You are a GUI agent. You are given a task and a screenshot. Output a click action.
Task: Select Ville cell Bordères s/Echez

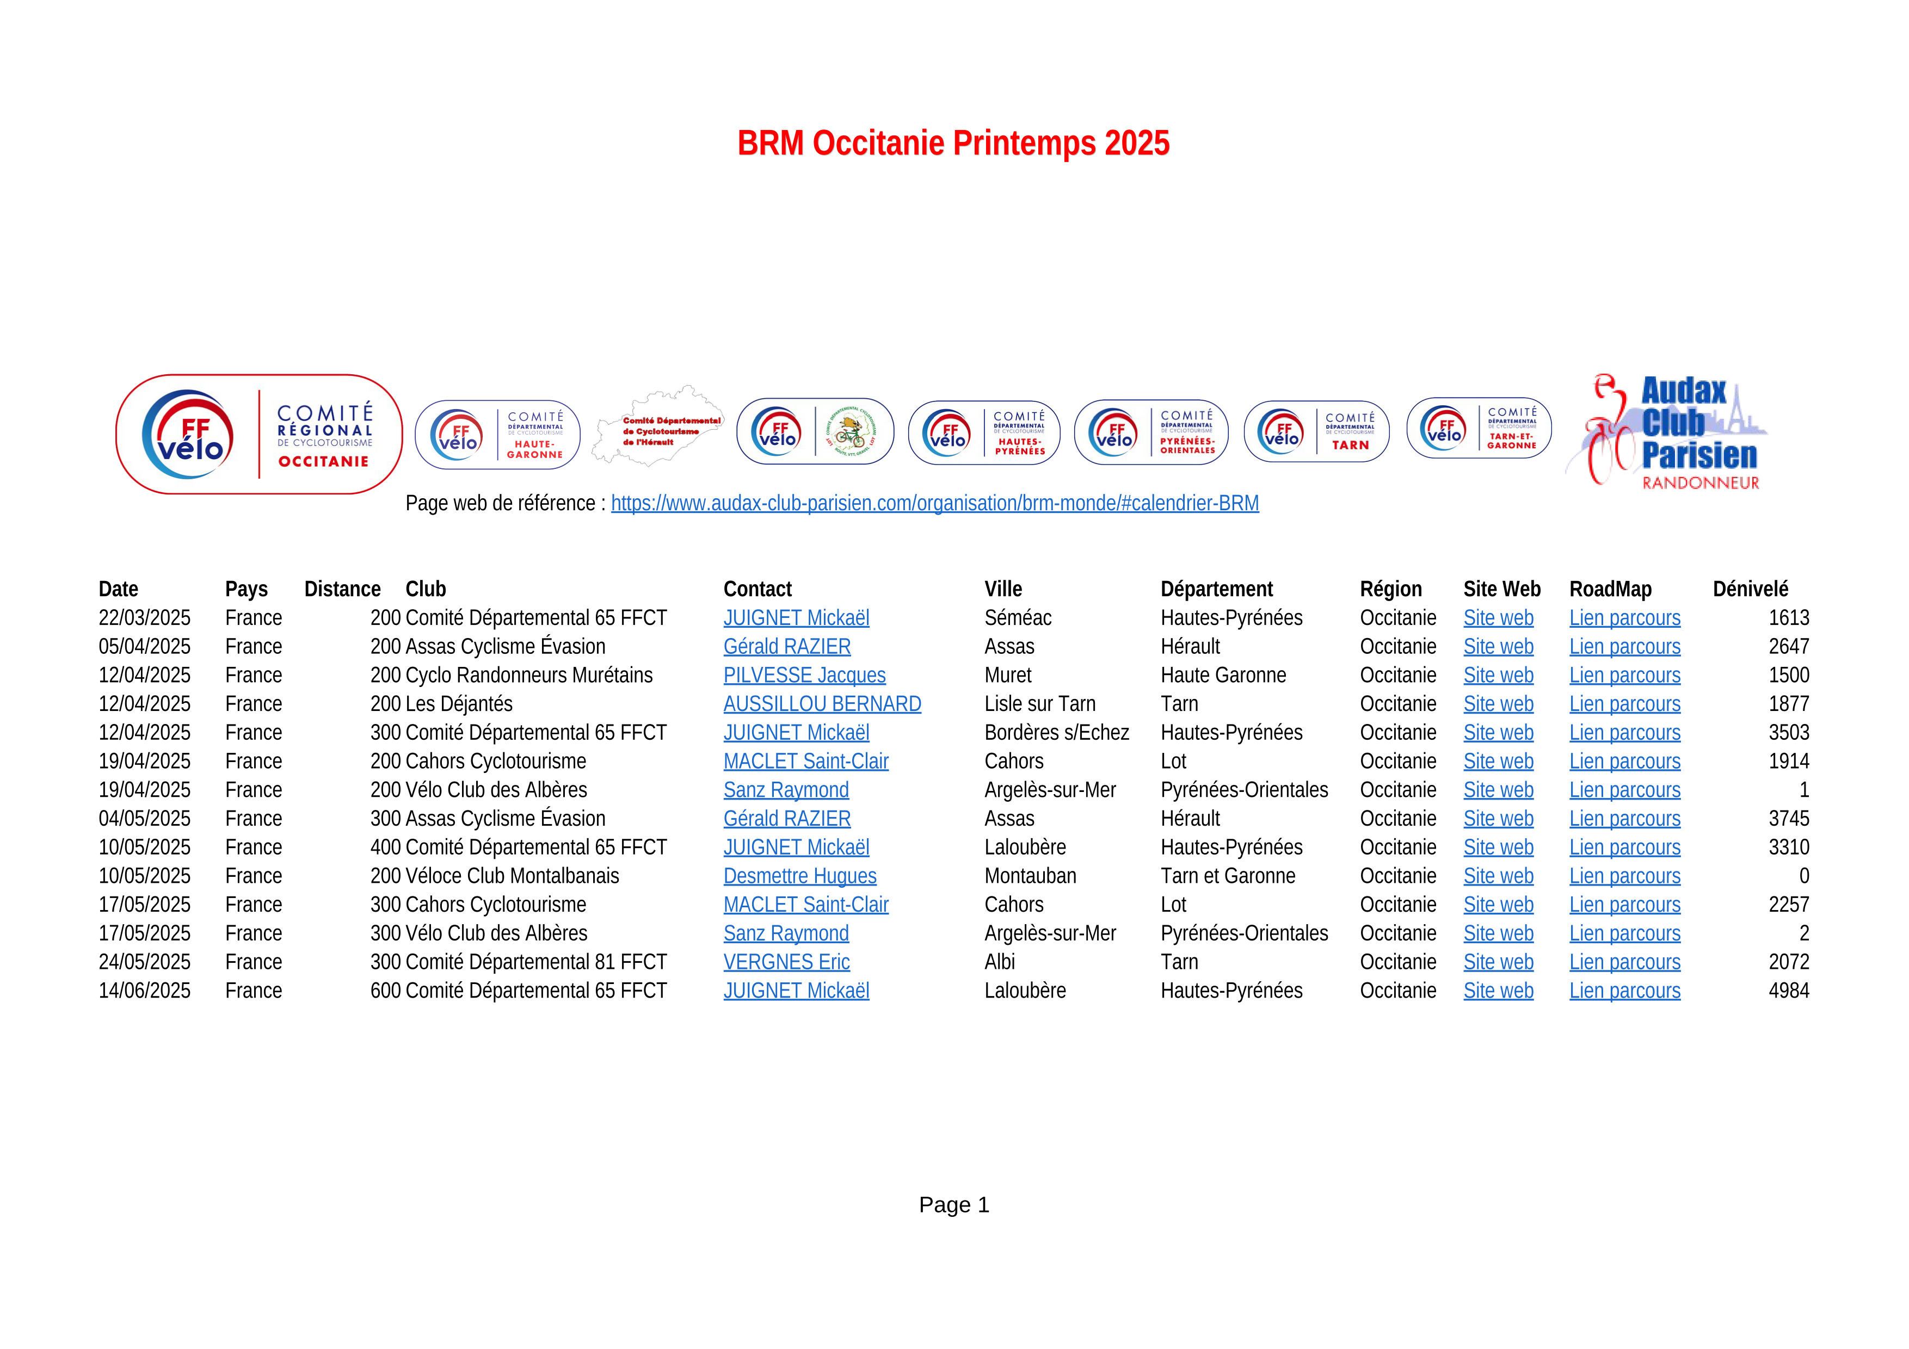point(1057,732)
